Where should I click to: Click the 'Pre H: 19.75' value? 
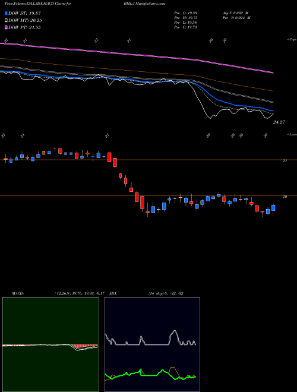[x=185, y=17]
